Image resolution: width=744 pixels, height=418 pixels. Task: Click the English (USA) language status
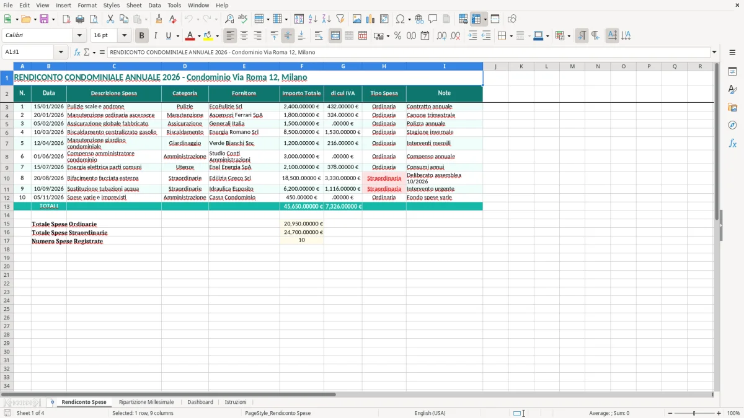tap(430, 413)
